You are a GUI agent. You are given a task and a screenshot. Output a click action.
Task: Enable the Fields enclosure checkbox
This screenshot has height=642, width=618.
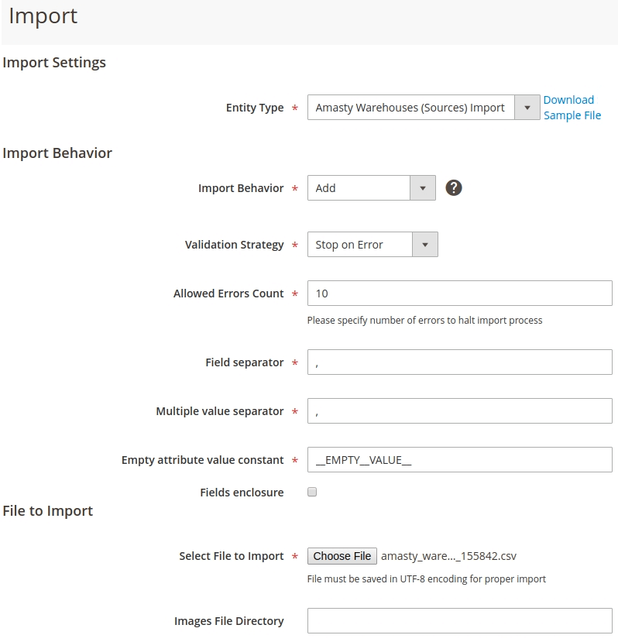tap(312, 492)
